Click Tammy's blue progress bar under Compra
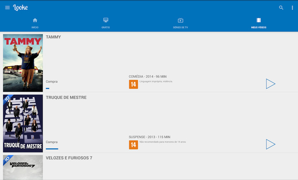Viewport: 298px width, 180px height. [48, 88]
